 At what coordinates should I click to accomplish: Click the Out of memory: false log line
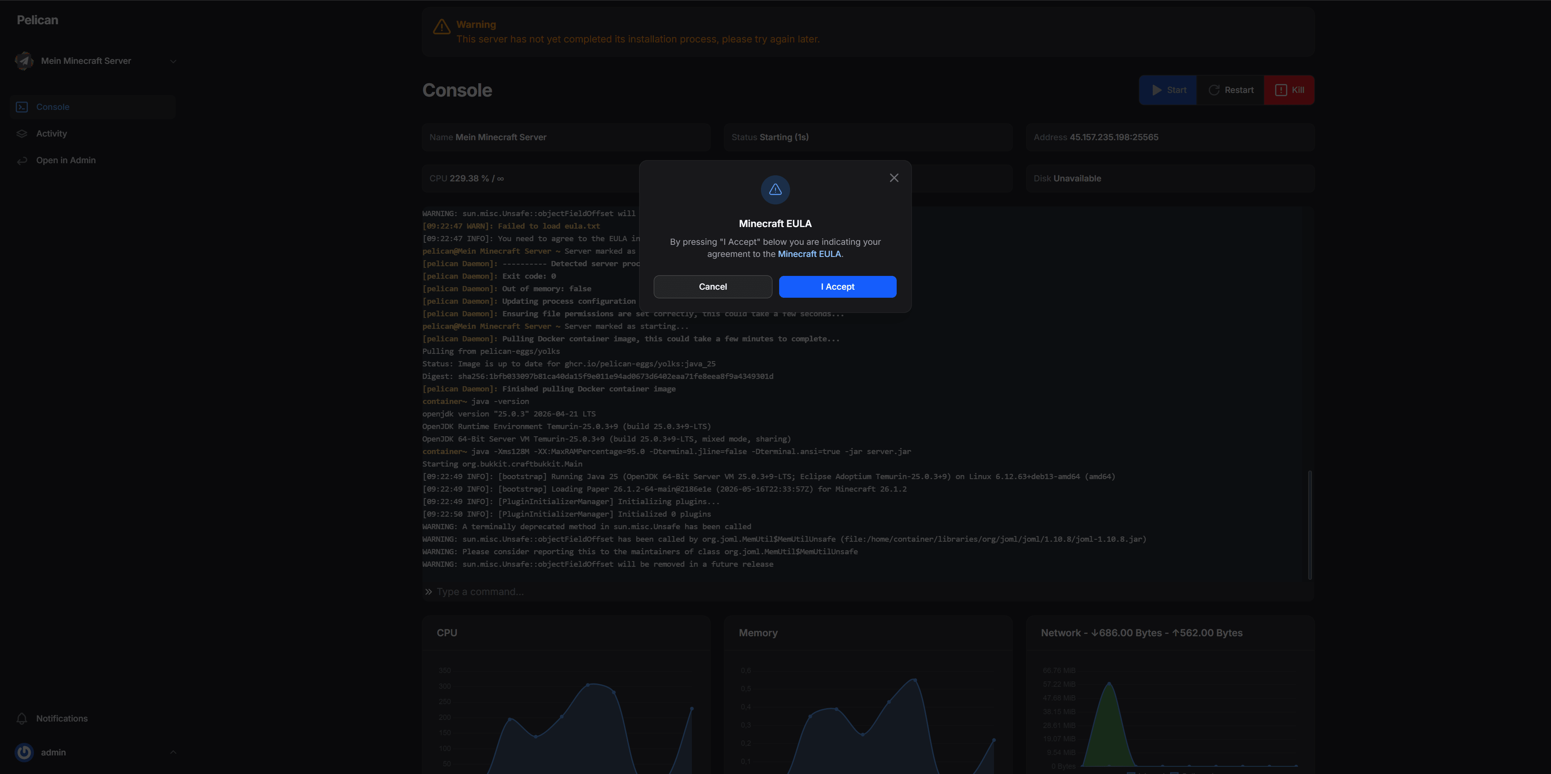(x=507, y=288)
